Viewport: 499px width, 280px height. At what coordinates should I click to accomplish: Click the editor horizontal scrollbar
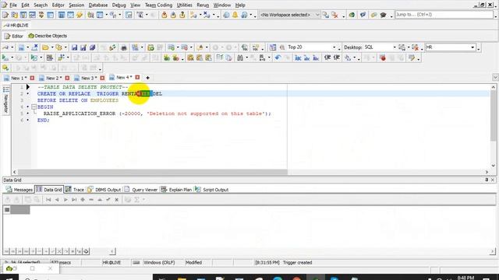coord(153,172)
